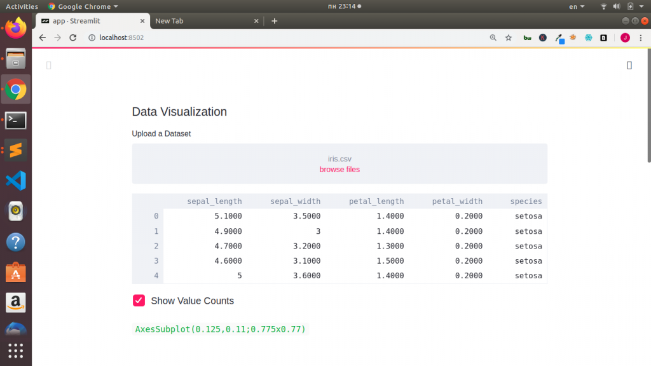
Task: Open the terminal from the dock
Action: [x=15, y=119]
